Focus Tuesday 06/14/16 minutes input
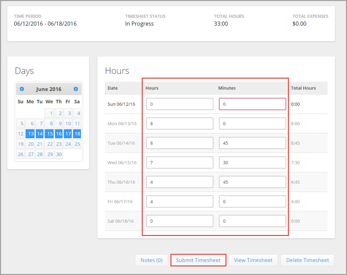 (252, 143)
